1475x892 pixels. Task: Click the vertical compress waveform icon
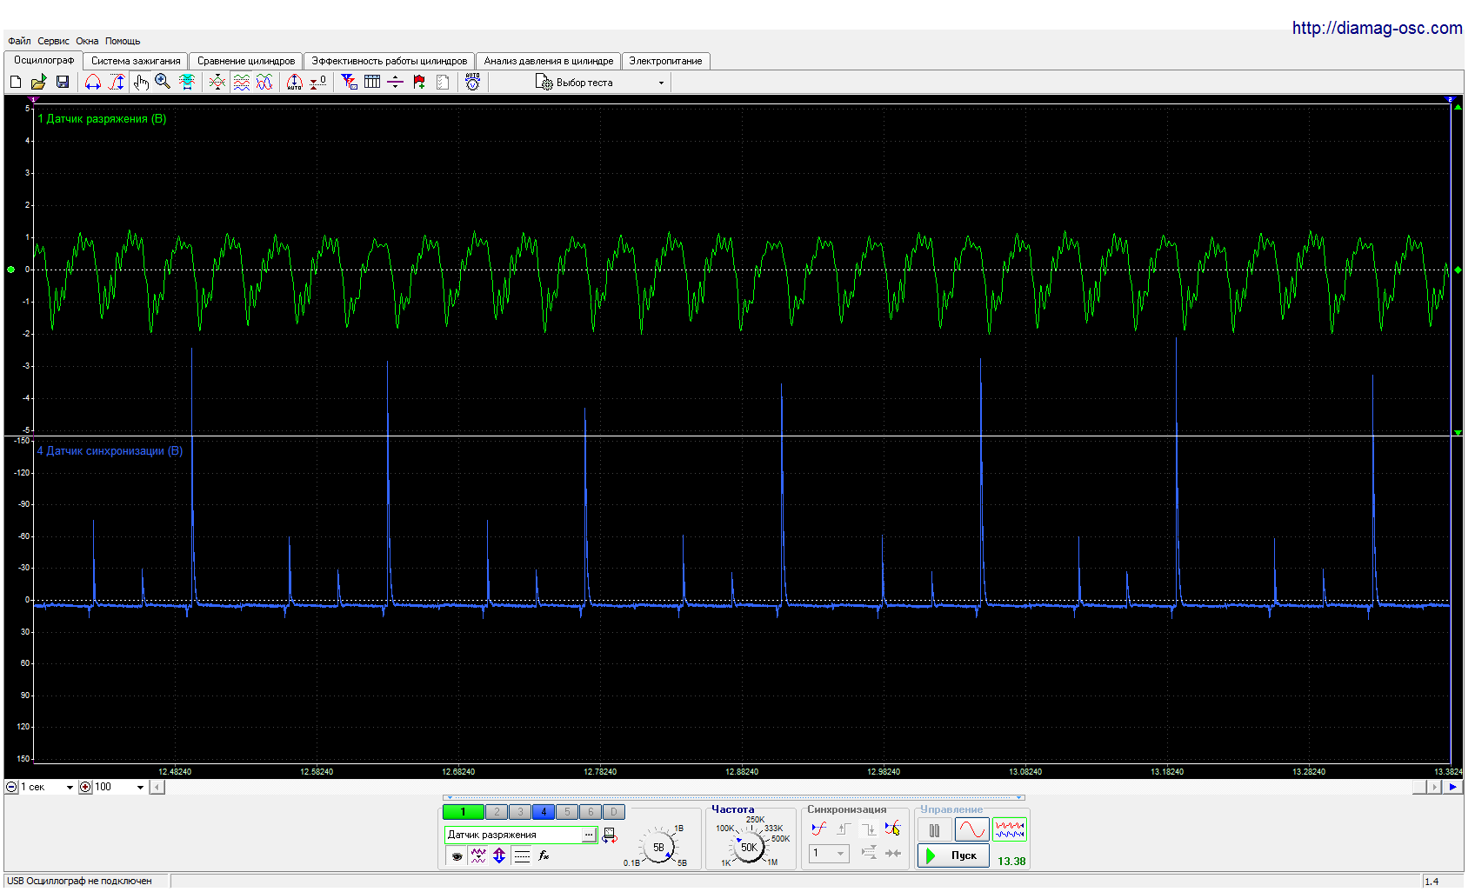tap(217, 82)
